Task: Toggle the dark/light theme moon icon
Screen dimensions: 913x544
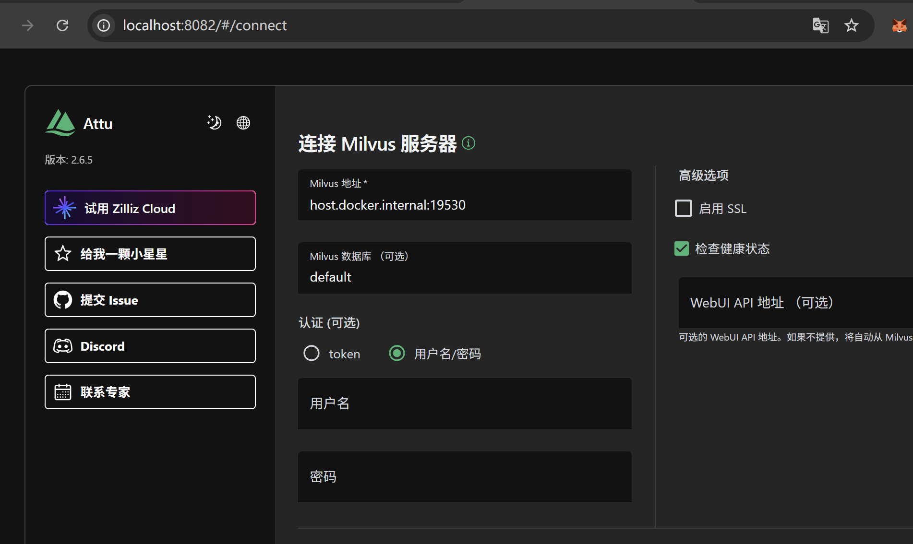Action: tap(214, 123)
